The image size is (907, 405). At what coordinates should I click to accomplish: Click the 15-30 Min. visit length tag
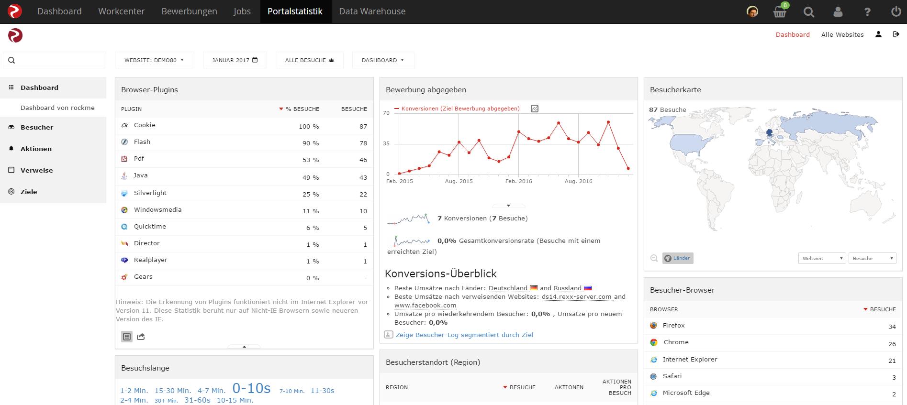pos(173,391)
